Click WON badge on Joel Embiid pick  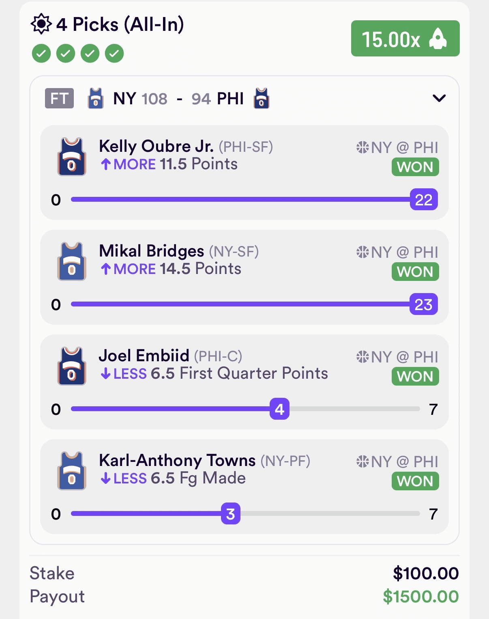coord(415,376)
